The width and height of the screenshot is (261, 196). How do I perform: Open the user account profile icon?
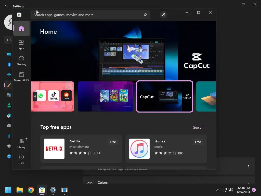pos(164,15)
